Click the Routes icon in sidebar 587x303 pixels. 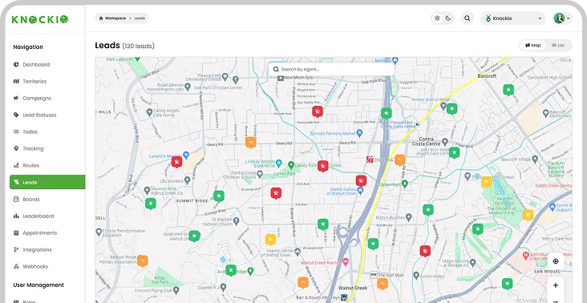[16, 165]
